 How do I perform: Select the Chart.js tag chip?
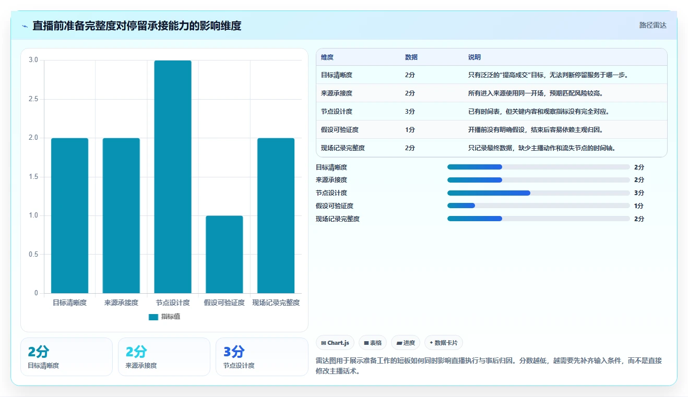tap(335, 343)
